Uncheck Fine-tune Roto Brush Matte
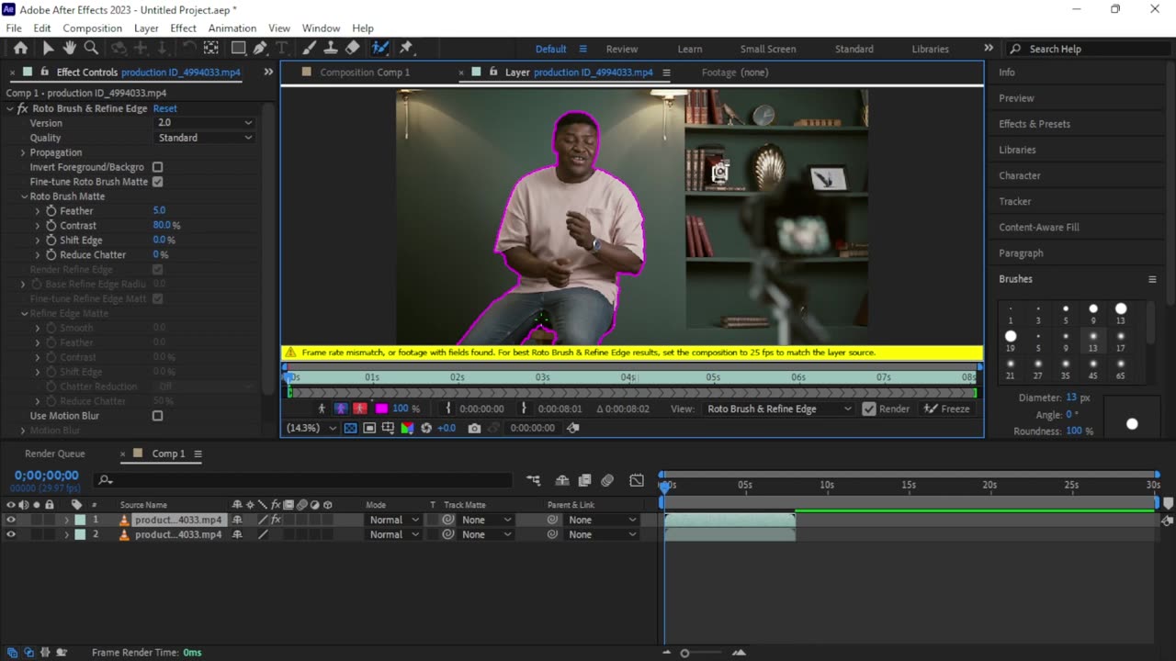 click(157, 182)
